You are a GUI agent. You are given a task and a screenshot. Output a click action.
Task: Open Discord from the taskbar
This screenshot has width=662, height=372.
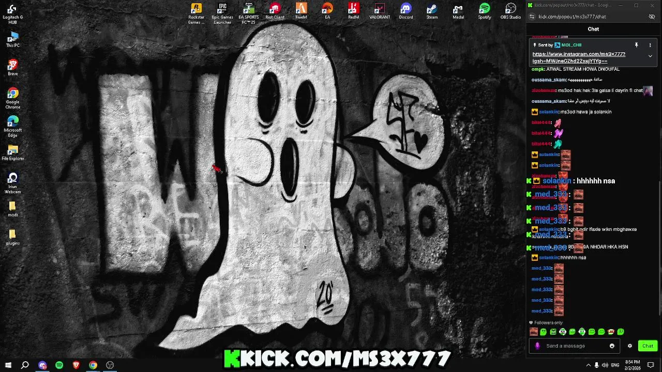click(42, 365)
